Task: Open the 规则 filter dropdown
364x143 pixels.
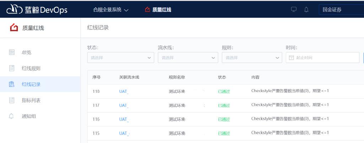Action: pos(252,58)
